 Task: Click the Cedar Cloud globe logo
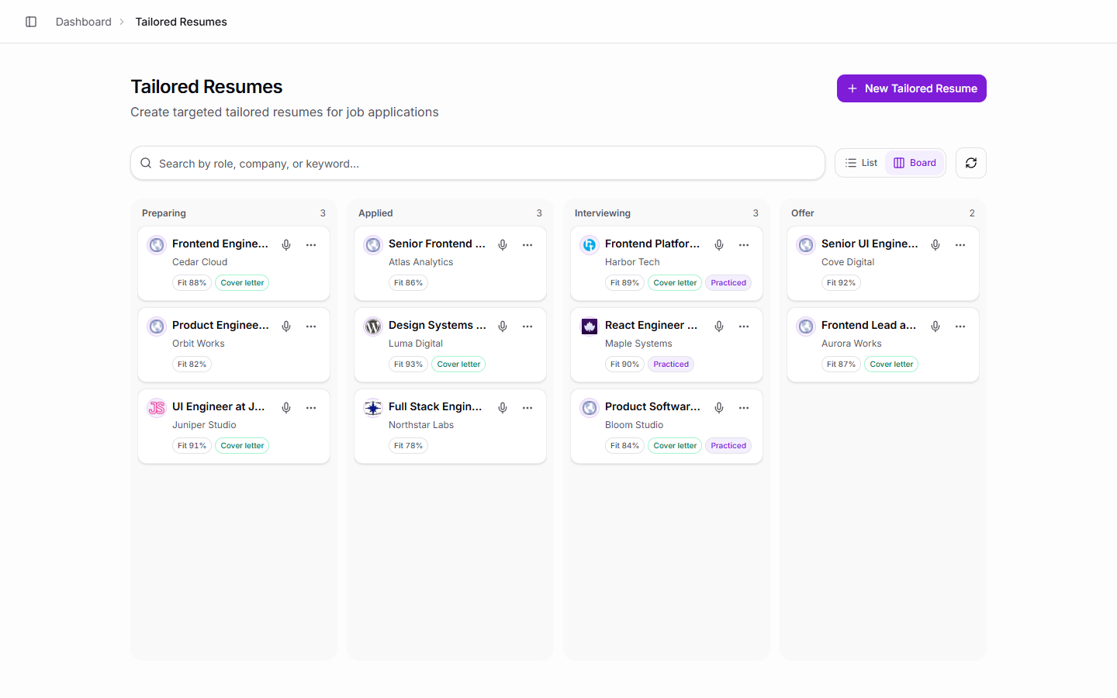pos(157,245)
